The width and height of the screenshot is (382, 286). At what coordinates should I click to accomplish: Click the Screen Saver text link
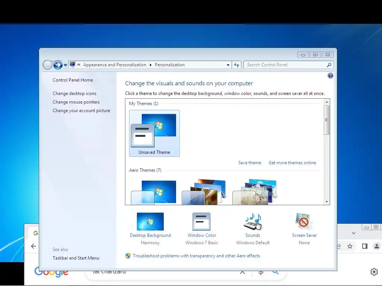(x=304, y=235)
